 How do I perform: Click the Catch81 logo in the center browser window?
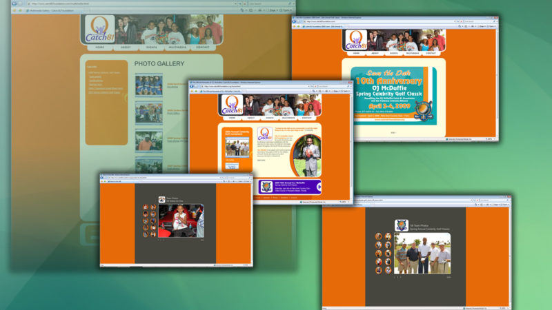tap(231, 105)
